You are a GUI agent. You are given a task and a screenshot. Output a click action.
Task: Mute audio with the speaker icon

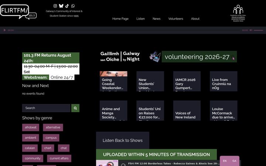click(x=251, y=30)
